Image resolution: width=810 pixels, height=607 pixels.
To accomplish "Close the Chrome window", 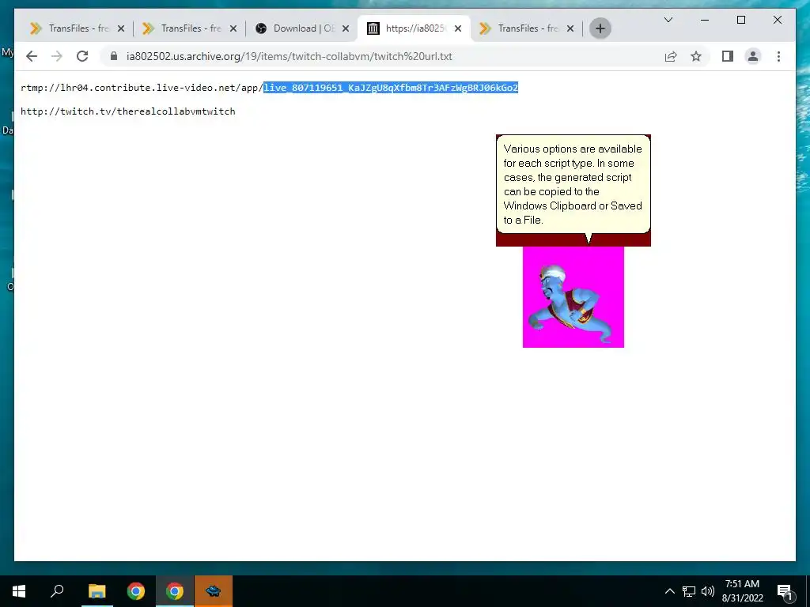I will coord(777,20).
